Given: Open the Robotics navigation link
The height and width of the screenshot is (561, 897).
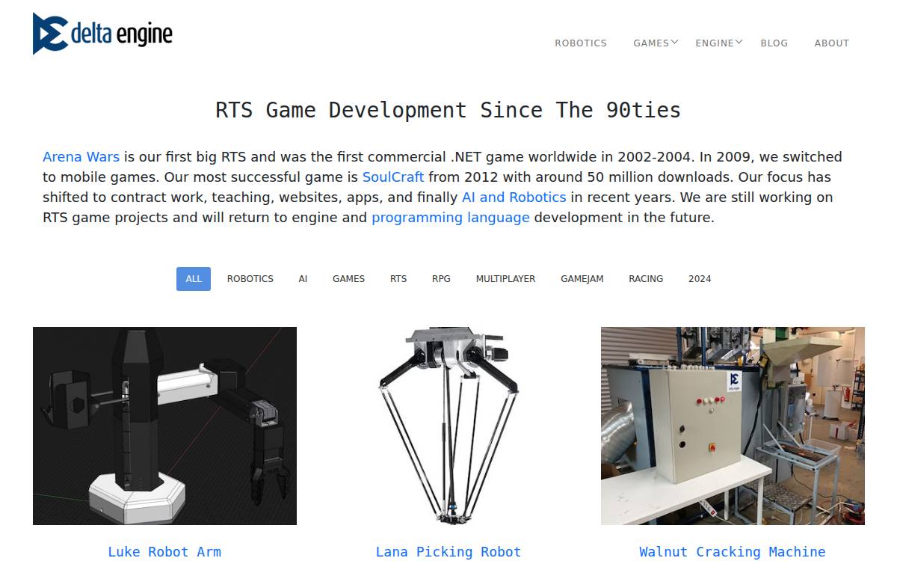Looking at the screenshot, I should [581, 43].
